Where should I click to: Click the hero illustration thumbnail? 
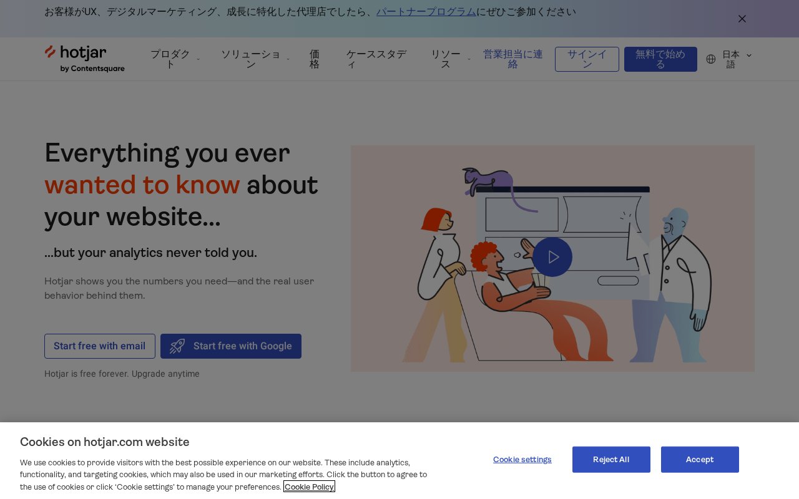[552, 259]
